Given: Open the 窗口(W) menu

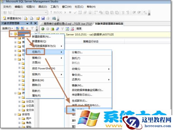Looking at the screenshot, I should click(x=67, y=7).
